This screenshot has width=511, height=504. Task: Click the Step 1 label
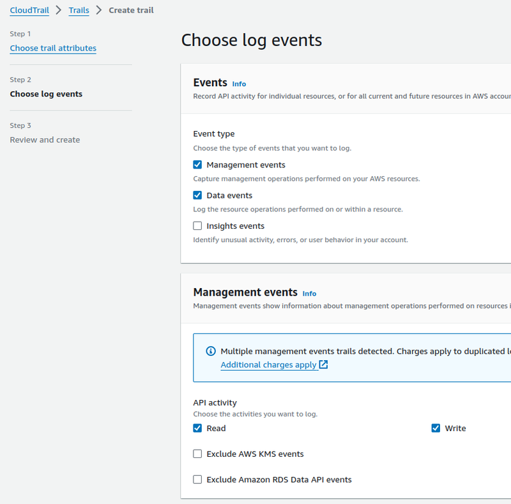pyautogui.click(x=20, y=34)
